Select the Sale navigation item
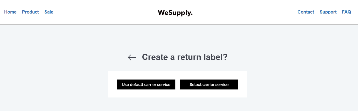 click(49, 12)
